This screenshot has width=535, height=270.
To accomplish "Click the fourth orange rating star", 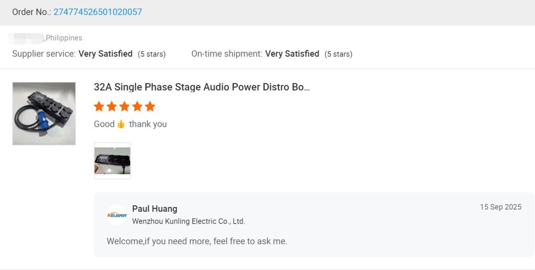I will (x=137, y=106).
